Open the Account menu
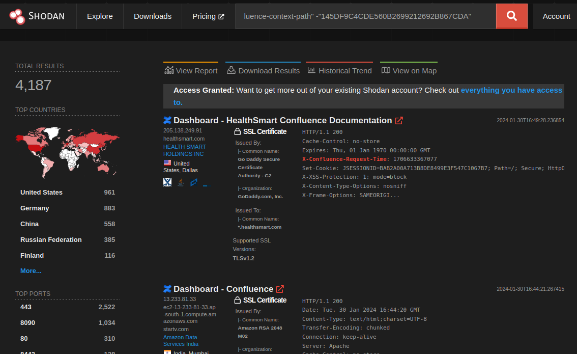 pyautogui.click(x=556, y=16)
